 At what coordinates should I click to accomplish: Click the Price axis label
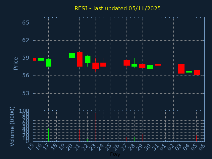point(16,63)
